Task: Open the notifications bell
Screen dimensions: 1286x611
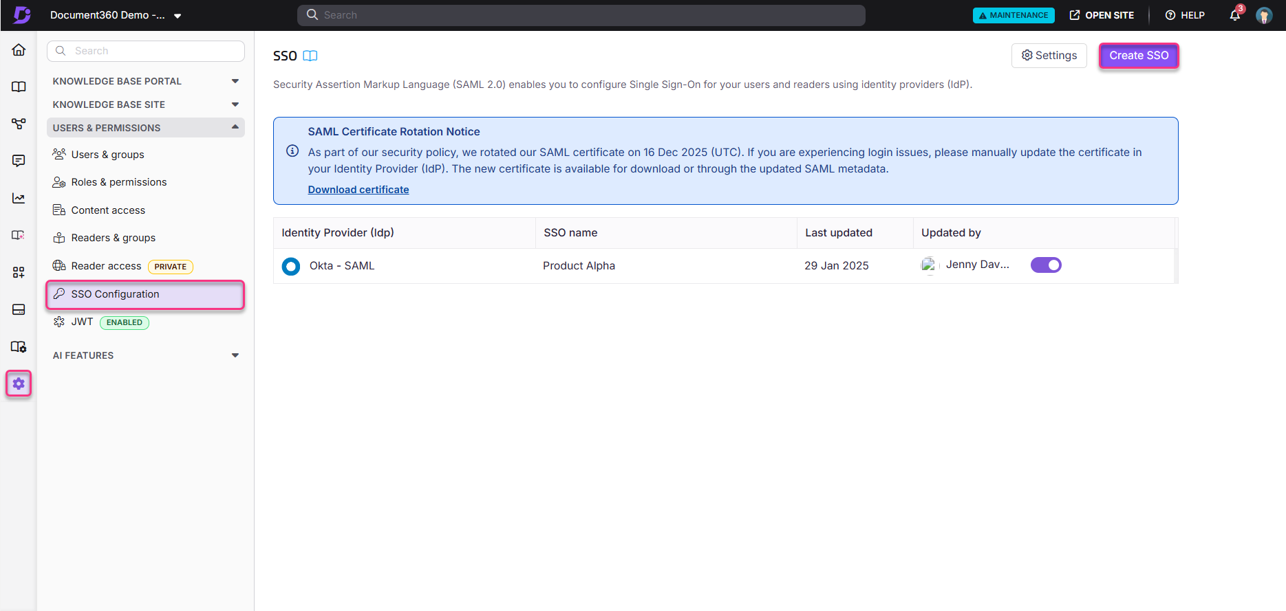Action: [1236, 14]
